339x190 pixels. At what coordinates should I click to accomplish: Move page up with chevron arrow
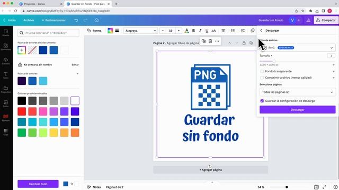click(229, 43)
